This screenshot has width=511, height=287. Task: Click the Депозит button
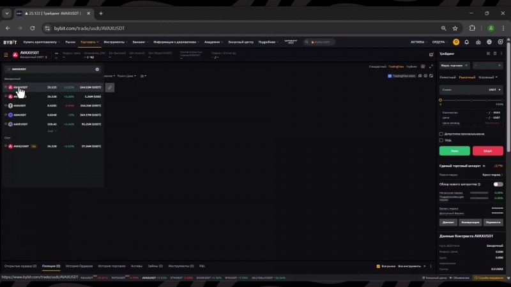tap(448, 222)
